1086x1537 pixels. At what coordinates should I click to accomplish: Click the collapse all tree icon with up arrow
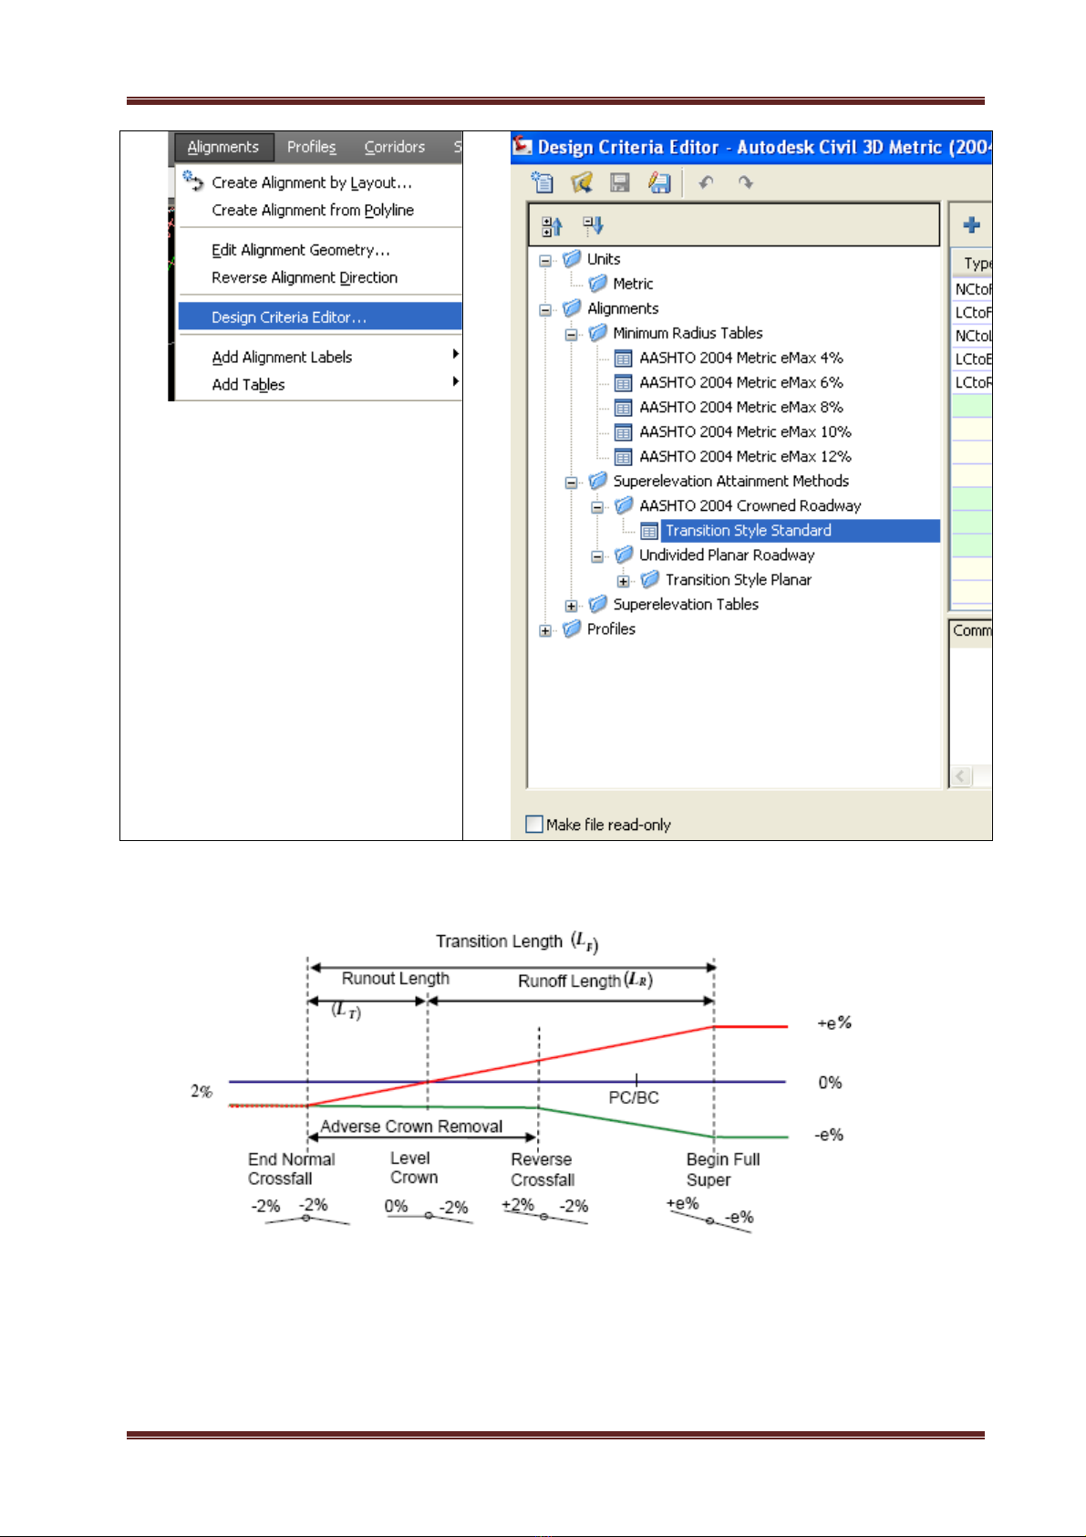tap(553, 225)
